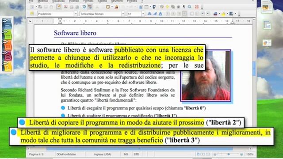Open the Visualizza menu
The image size is (283, 159).
click(x=58, y=1)
